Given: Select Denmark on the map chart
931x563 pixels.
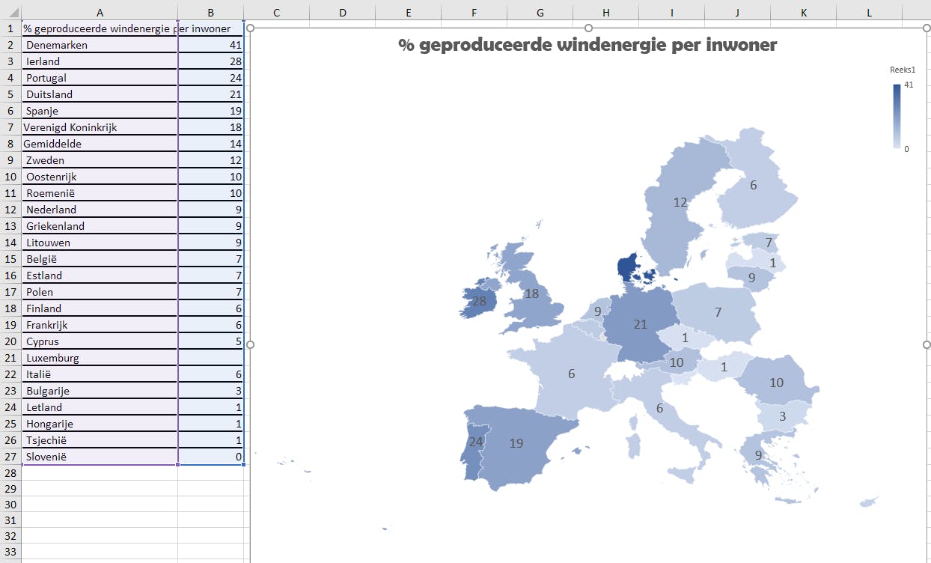Looking at the screenshot, I should coord(627,268).
